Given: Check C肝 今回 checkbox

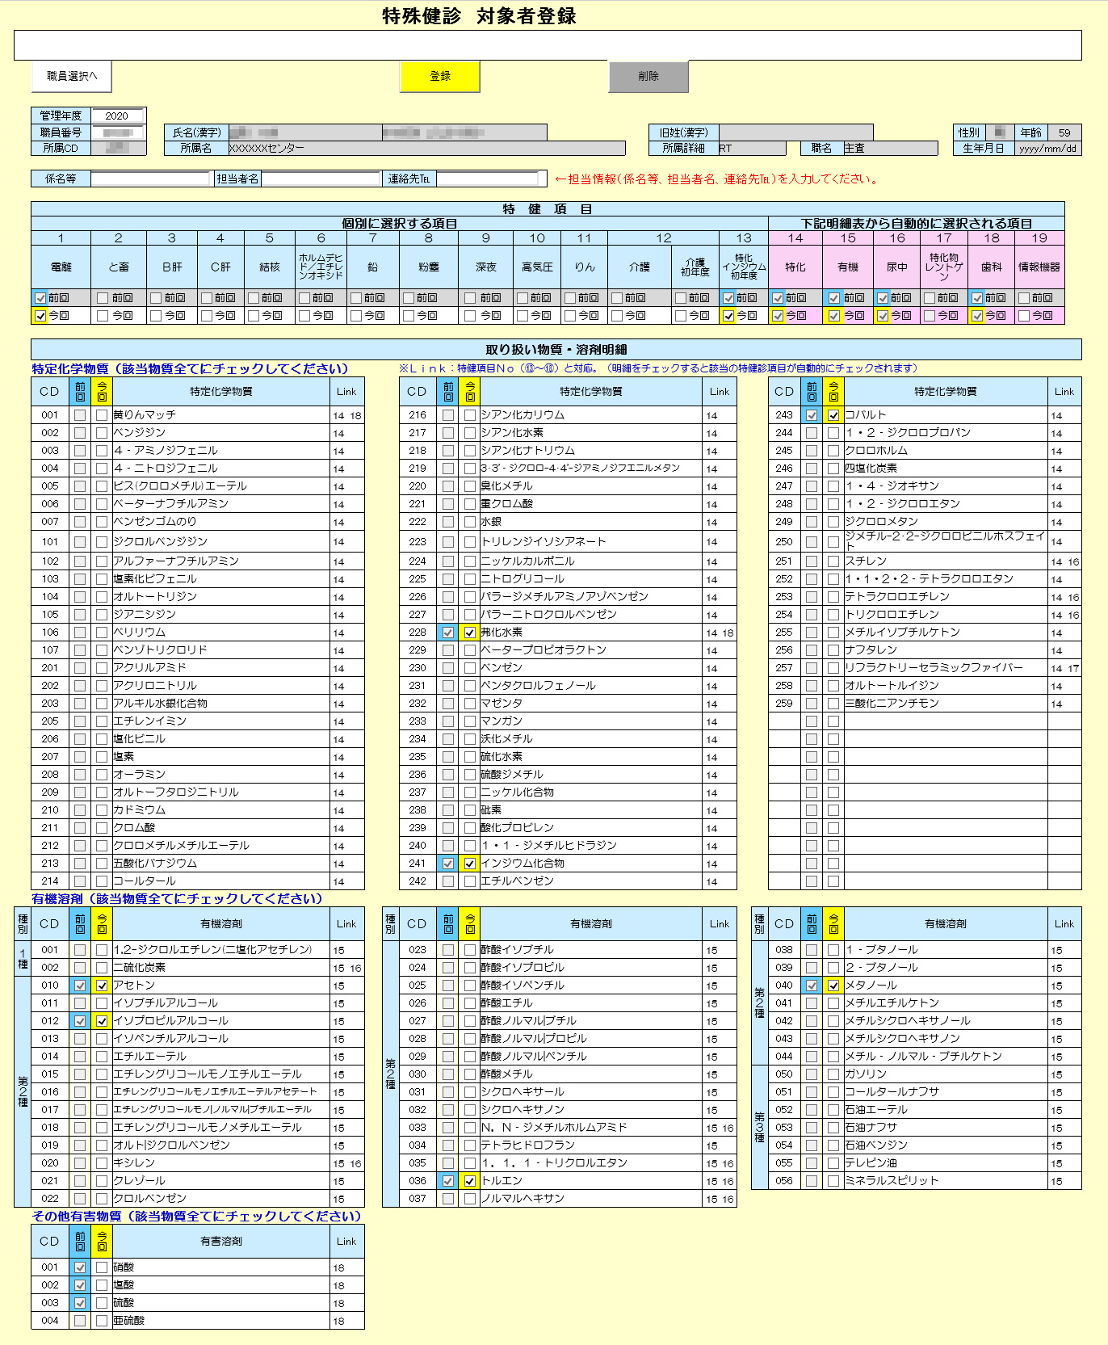Looking at the screenshot, I should coord(207,316).
